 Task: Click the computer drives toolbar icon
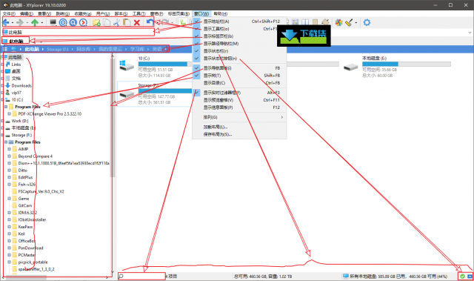click(x=53, y=22)
